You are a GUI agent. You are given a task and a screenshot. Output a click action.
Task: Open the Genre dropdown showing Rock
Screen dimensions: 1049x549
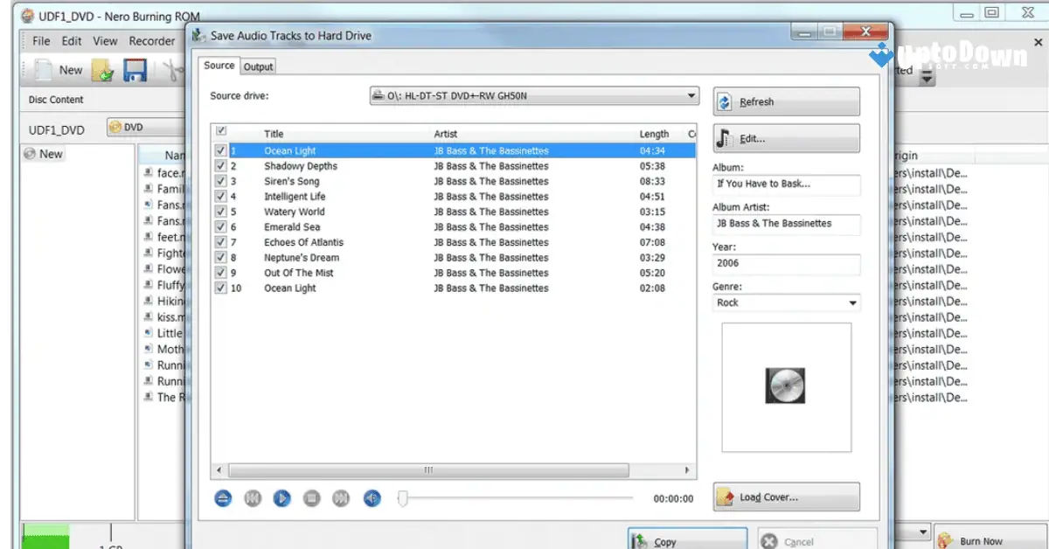[x=852, y=302]
